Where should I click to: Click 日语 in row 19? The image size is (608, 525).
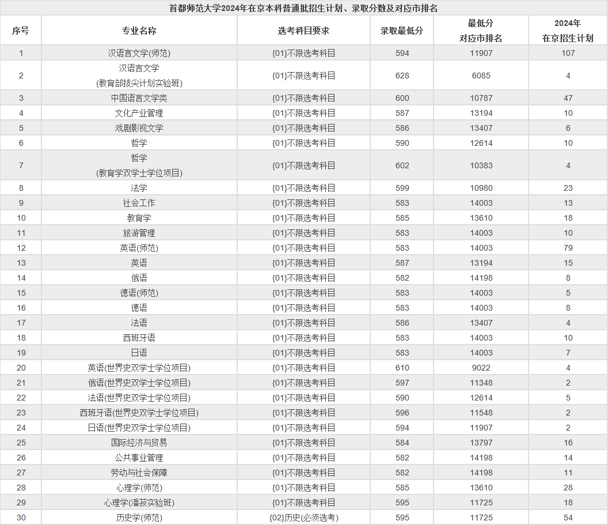(139, 353)
